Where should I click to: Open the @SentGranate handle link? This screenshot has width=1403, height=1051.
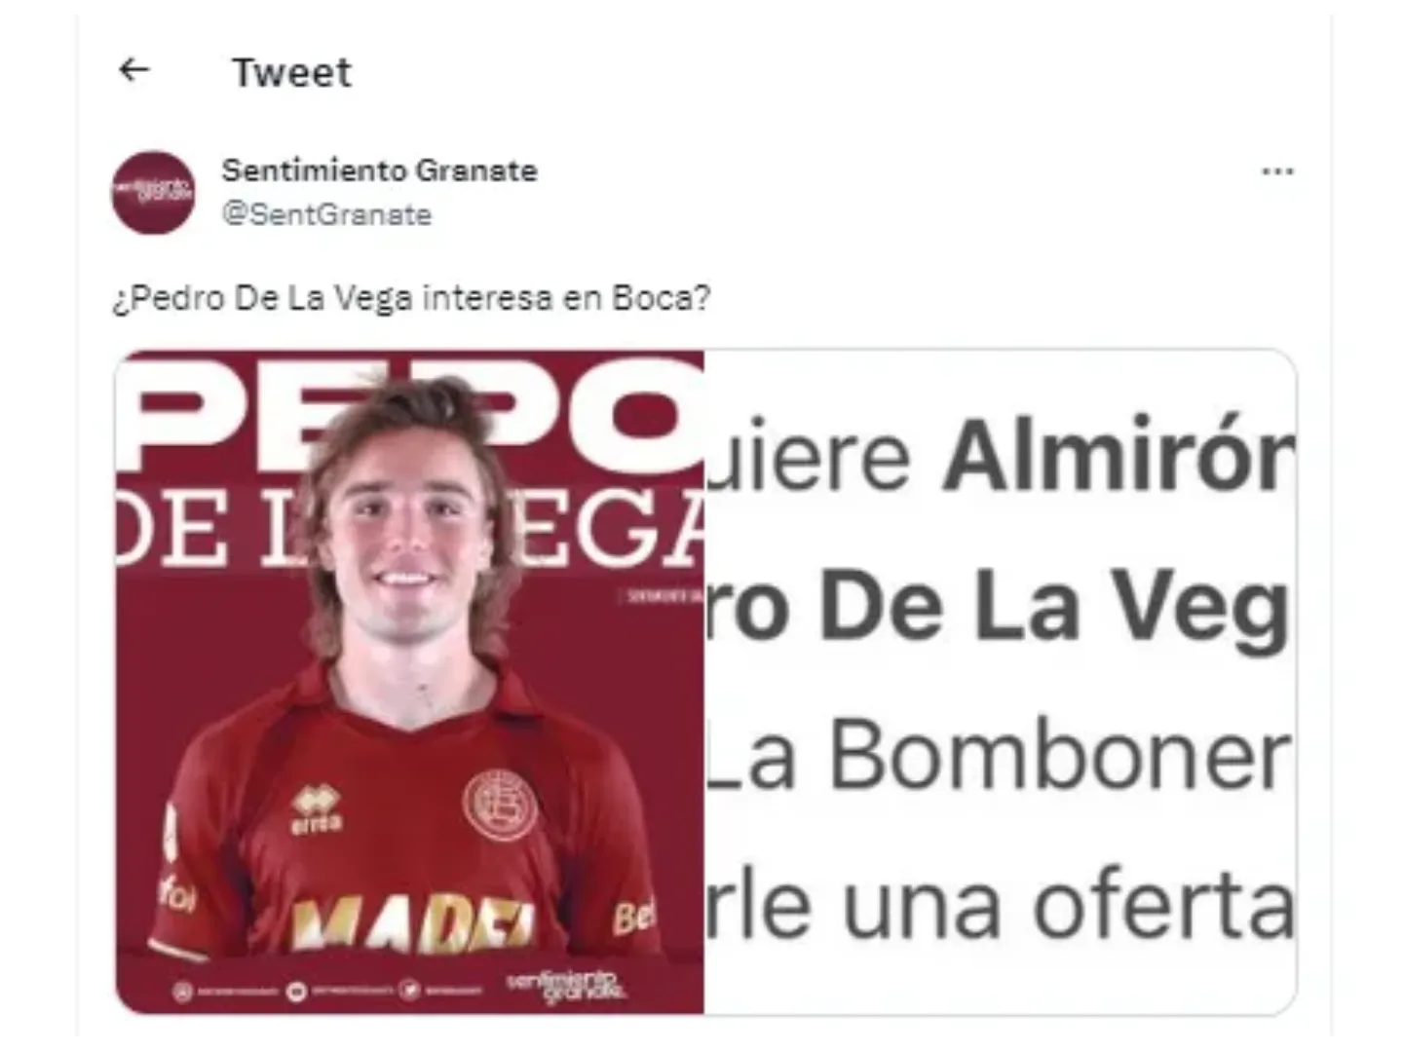[x=326, y=214]
